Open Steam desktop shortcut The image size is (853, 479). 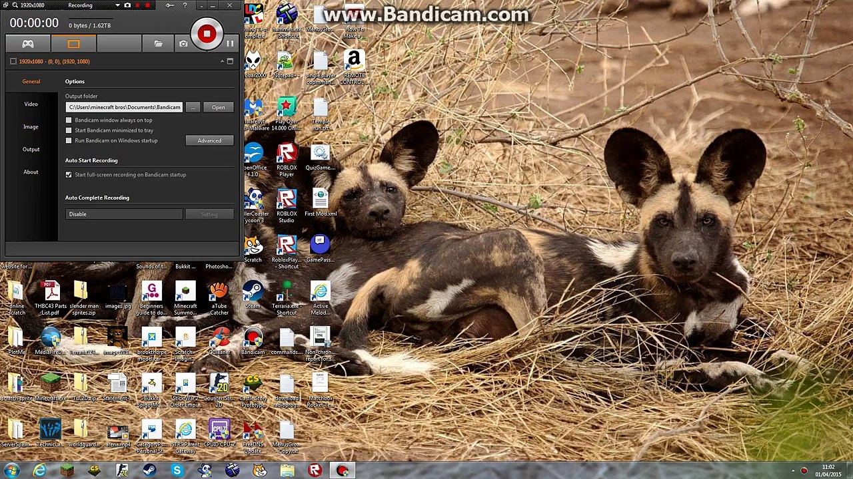pos(253,295)
